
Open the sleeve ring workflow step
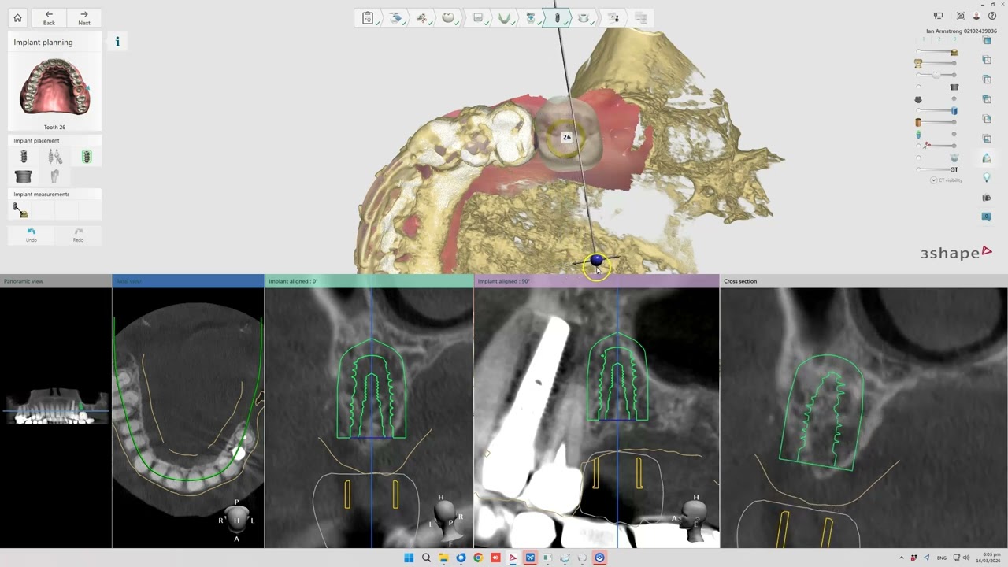584,17
